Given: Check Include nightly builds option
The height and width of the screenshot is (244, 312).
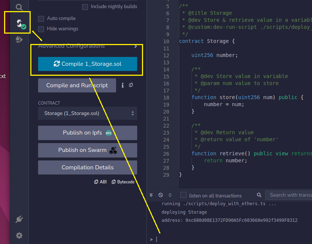Looking at the screenshot, I should point(85,7).
